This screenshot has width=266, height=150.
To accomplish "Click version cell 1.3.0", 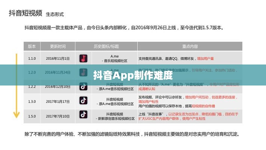I will pyautogui.click(x=32, y=102).
